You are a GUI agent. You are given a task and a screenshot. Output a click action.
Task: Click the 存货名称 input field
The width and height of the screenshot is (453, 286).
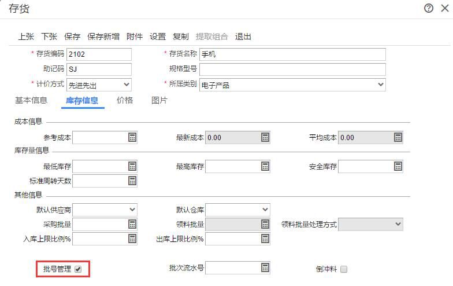click(x=292, y=54)
